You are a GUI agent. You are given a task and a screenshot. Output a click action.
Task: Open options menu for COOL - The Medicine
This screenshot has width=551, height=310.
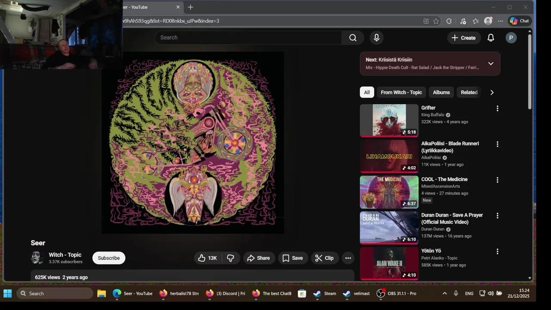click(x=497, y=180)
